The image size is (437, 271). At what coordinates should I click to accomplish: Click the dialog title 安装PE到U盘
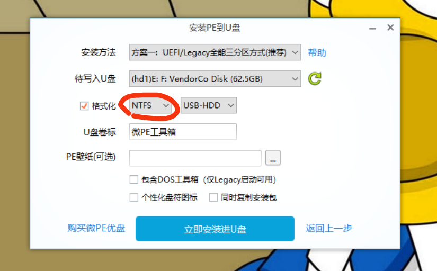215,28
